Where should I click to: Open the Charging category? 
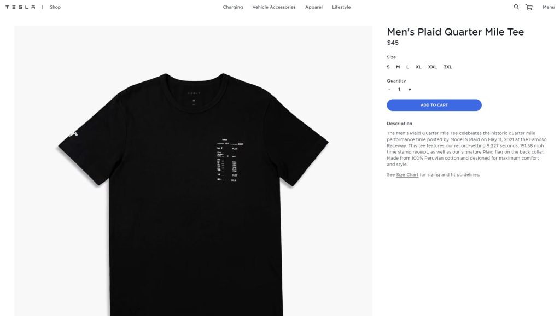[x=232, y=7]
